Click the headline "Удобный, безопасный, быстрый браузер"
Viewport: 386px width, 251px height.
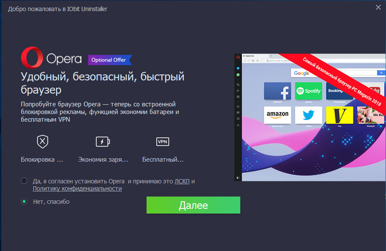tap(102, 83)
